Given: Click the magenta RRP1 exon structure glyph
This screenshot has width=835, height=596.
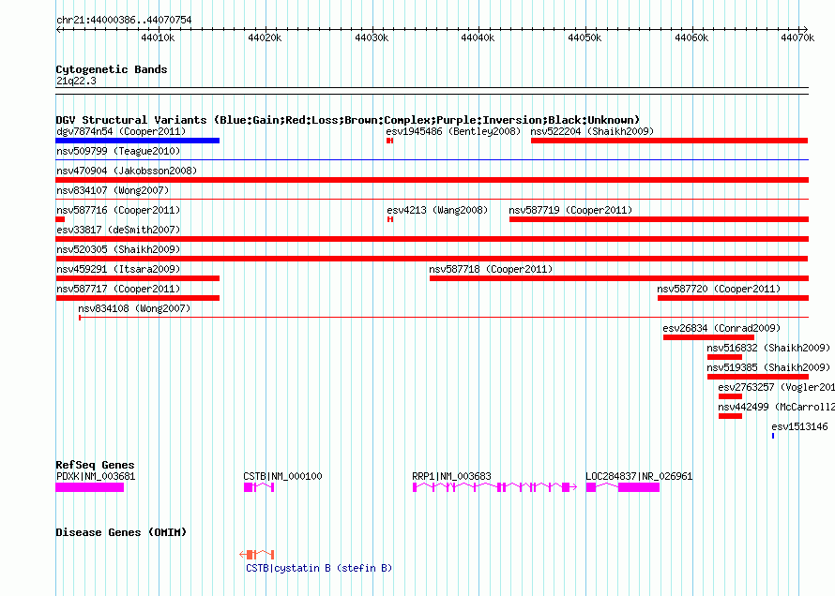Looking at the screenshot, I should [x=494, y=487].
